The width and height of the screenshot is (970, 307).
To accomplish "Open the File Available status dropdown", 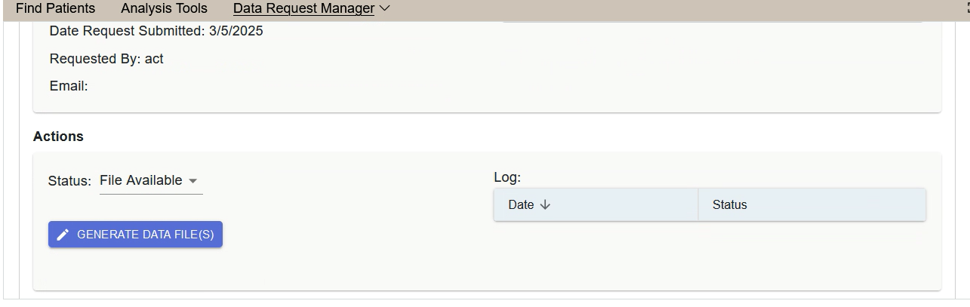I will tap(141, 180).
